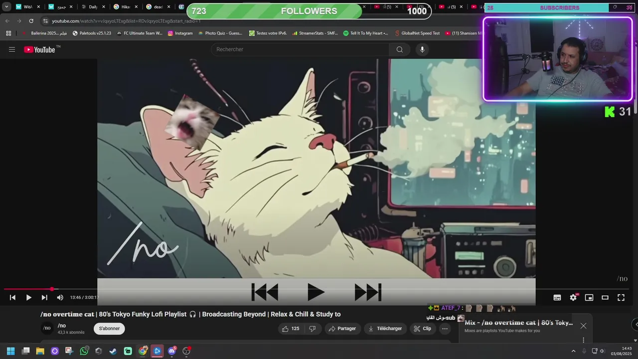The height and width of the screenshot is (359, 638).
Task: Open the Testez votre IPv6 bookmark
Action: (268, 33)
